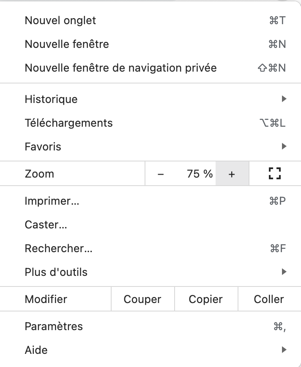Open Nouvelle fenêtre de navigation privée
Viewport: 301px width, 367px height.
120,68
